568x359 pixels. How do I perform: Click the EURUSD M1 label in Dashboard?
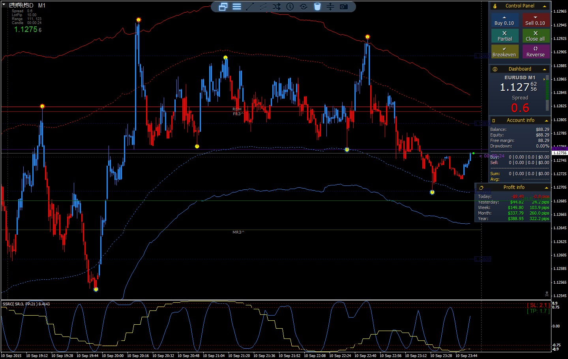[520, 78]
